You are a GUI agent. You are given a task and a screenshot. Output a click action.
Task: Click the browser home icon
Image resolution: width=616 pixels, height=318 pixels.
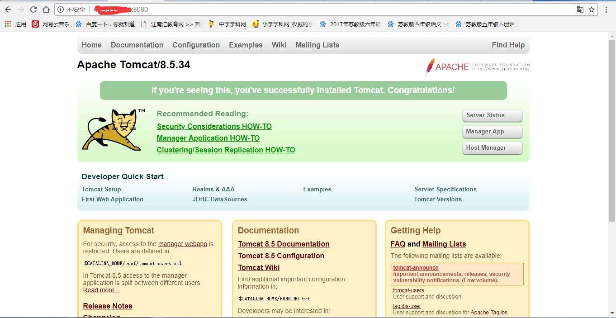point(46,9)
